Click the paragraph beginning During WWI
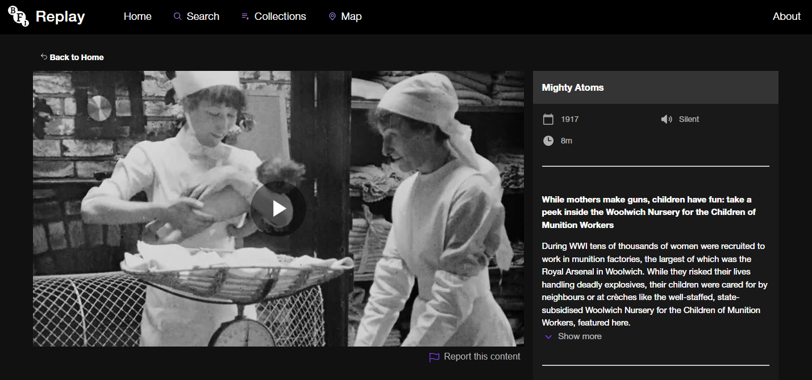 pyautogui.click(x=655, y=284)
